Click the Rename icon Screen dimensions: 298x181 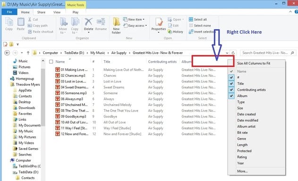tap(101, 22)
